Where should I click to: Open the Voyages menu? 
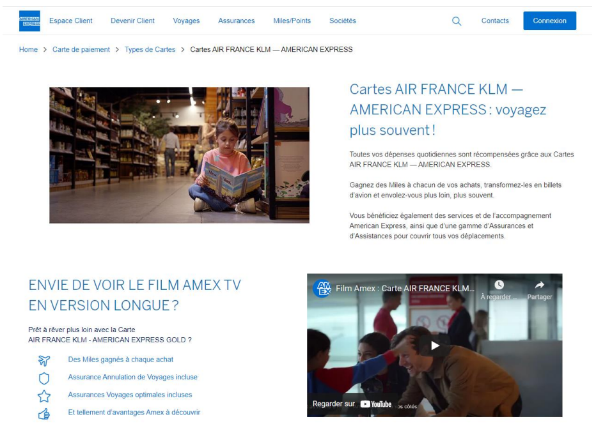pos(186,21)
